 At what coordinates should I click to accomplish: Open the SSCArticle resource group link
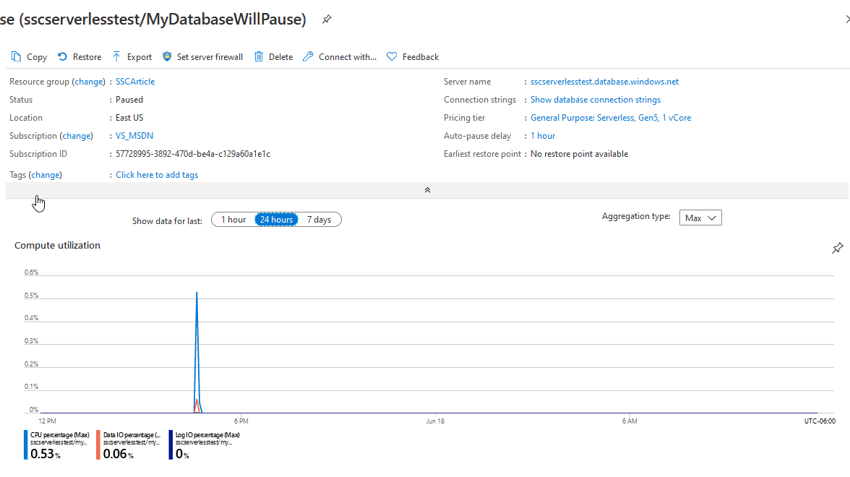pyautogui.click(x=135, y=82)
